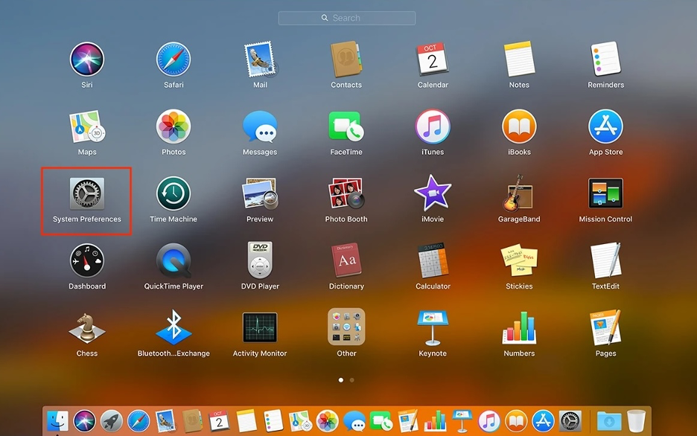Open Maps from the Dock
The height and width of the screenshot is (436, 697).
pyautogui.click(x=300, y=421)
